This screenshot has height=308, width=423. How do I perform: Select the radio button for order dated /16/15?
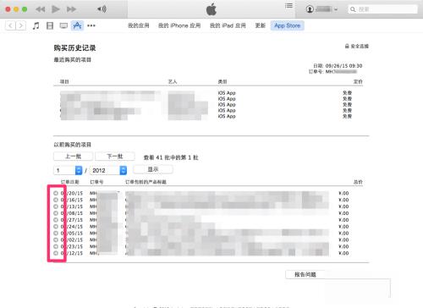coord(56,200)
